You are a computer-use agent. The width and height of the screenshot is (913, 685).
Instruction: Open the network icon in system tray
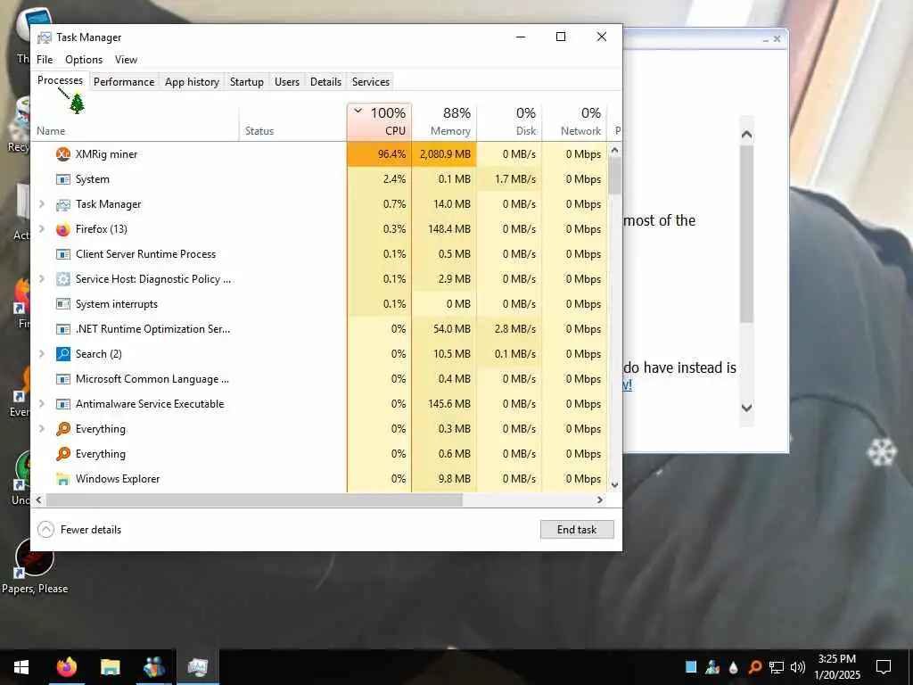(777, 667)
